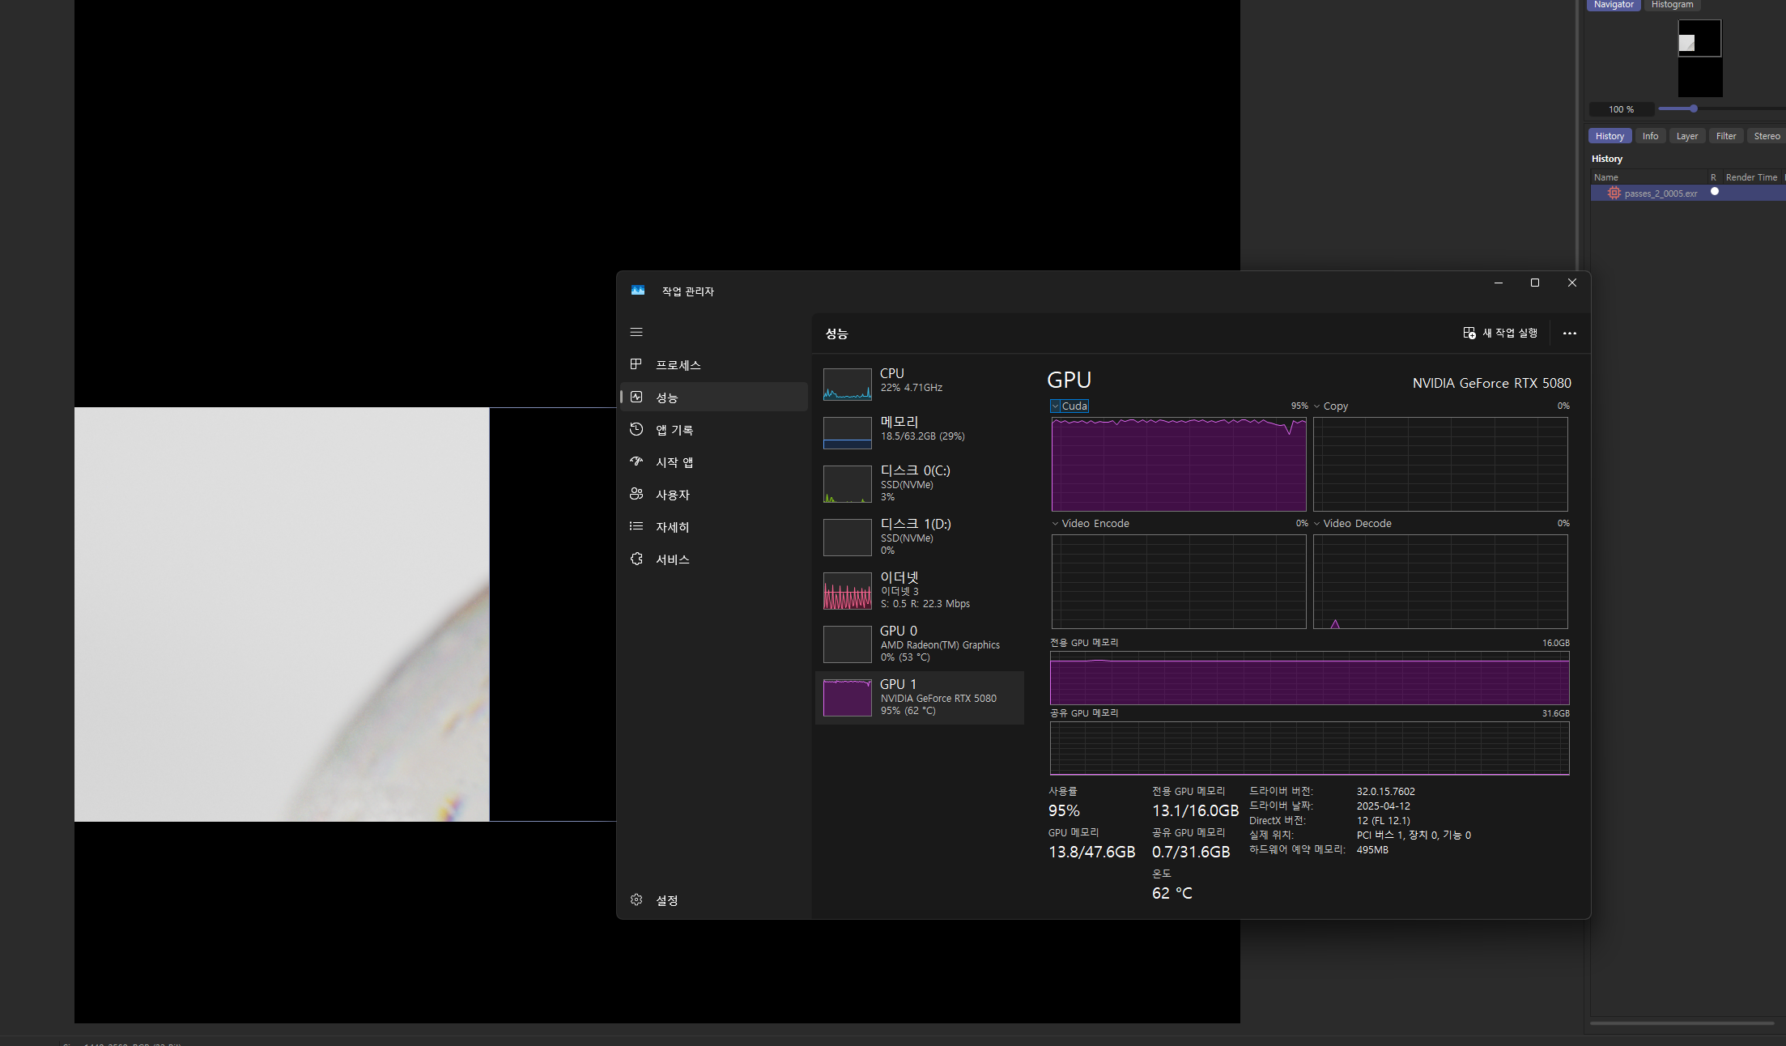Screen dimensions: 1786x1046
Task: Open the Info tab
Action: [1650, 136]
